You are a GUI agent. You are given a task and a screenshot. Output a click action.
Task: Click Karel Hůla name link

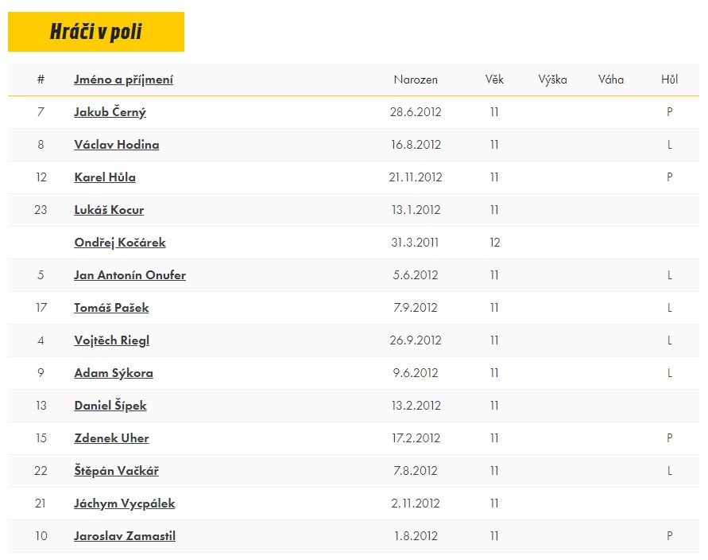coord(105,177)
